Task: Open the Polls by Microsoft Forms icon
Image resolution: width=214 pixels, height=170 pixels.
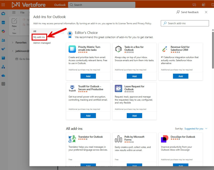Action: pyautogui.click(x=118, y=139)
